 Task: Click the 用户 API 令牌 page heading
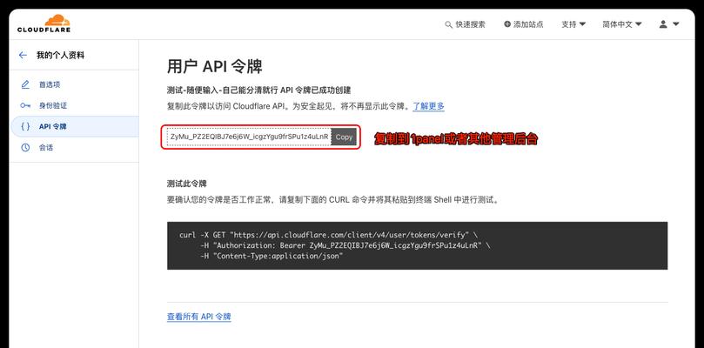pos(215,66)
